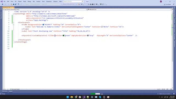Screen dimensions: 176x99
Task: Open the iPhone device target dropdown
Action: (69, 4)
